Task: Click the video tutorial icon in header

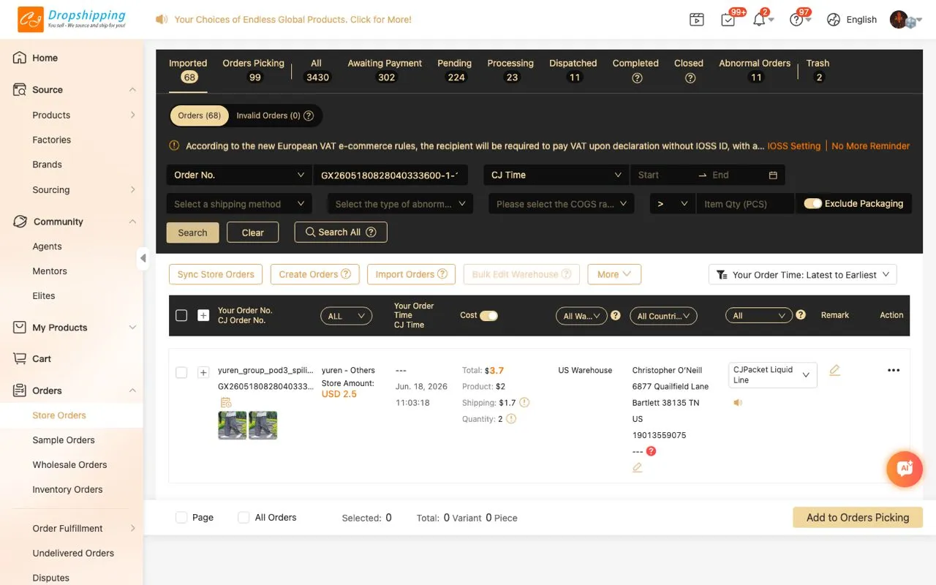Action: tap(696, 20)
